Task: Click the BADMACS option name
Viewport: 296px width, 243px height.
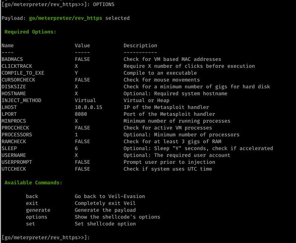Action: point(12,59)
